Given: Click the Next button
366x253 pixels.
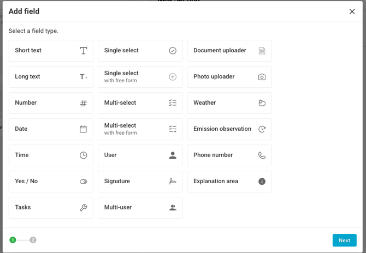Looking at the screenshot, I should (x=344, y=240).
